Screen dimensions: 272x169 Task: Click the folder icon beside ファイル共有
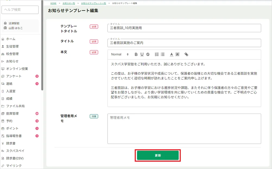click(x=3, y=106)
